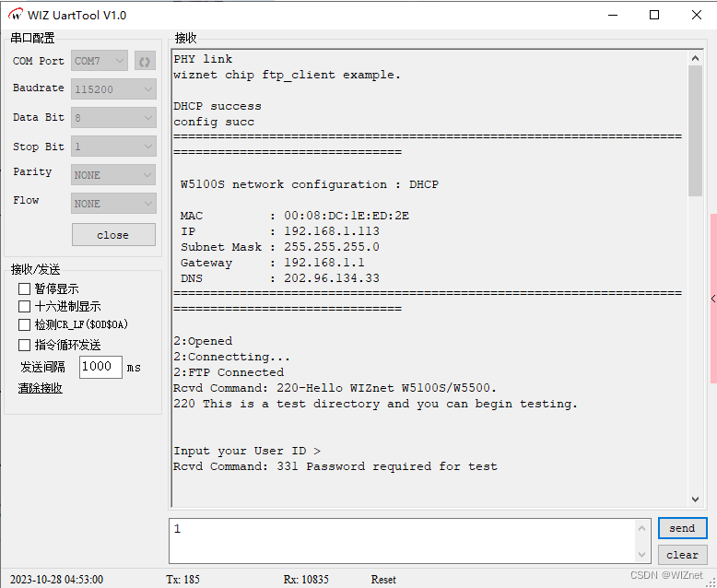Click the send box scroll up arrow
Screen dimensions: 717x588
coord(641,528)
